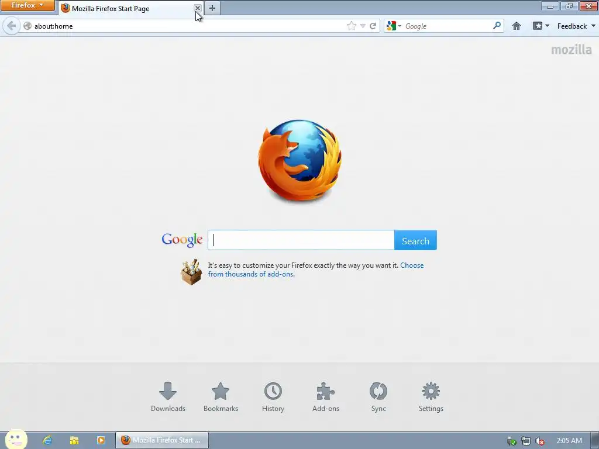Click the site identity globe icon
599x449 pixels.
(x=27, y=26)
